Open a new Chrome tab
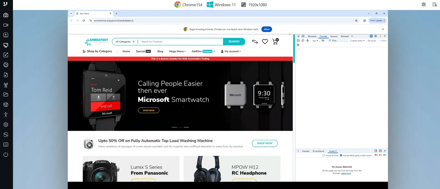440x189 pixels. pyautogui.click(x=116, y=13)
